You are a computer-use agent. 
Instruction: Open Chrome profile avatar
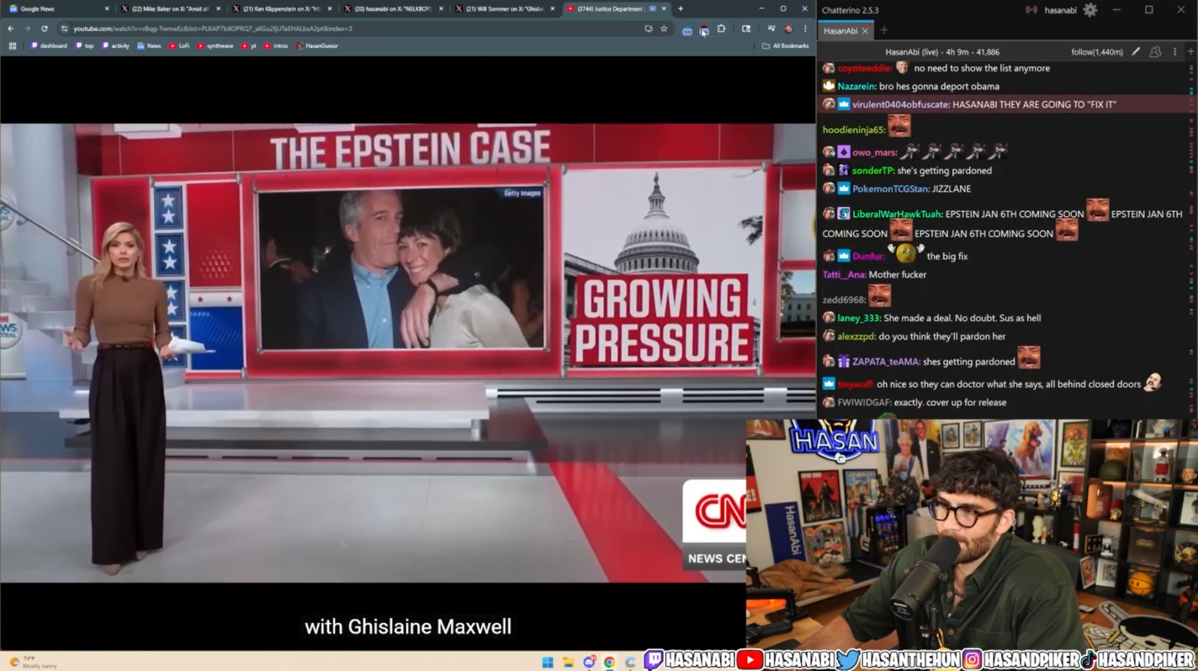pos(788,29)
